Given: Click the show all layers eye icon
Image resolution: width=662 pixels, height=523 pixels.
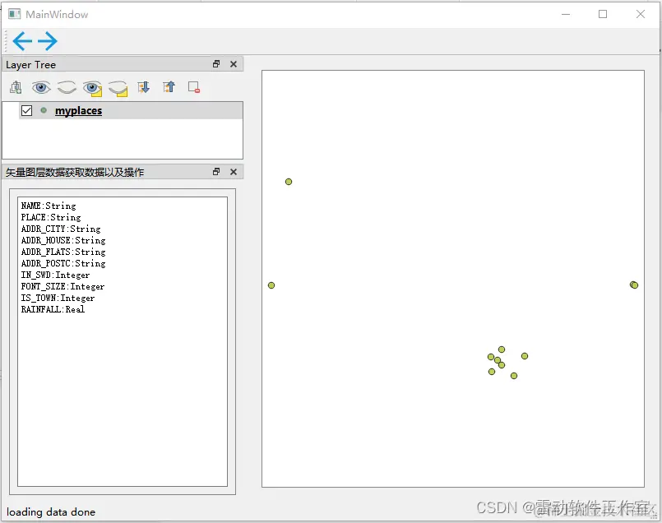Looking at the screenshot, I should [x=41, y=87].
